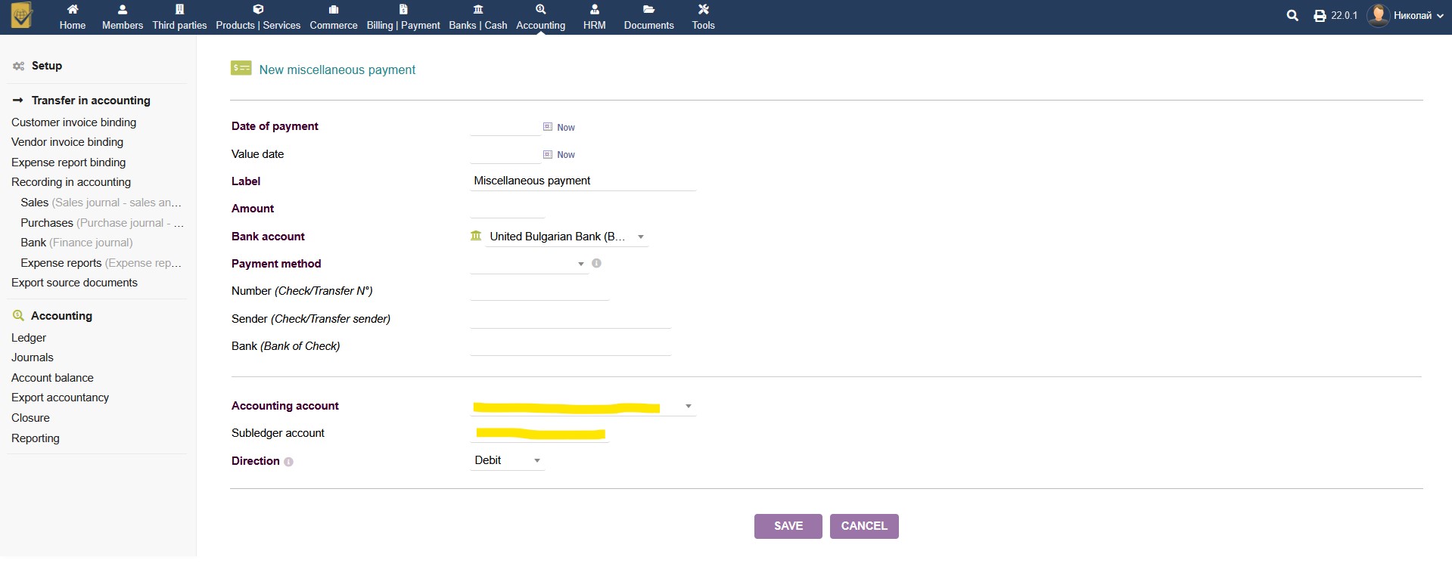Screen dimensions: 1452x588
Task: Open calendar icon for Value date
Action: point(548,154)
